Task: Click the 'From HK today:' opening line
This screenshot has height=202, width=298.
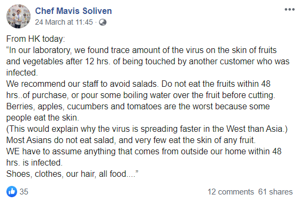Action: pyautogui.click(x=35, y=39)
